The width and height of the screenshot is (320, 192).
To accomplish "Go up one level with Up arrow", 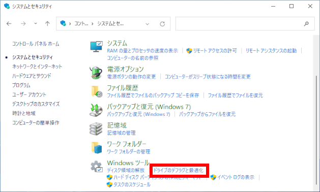I will coord(47,24).
